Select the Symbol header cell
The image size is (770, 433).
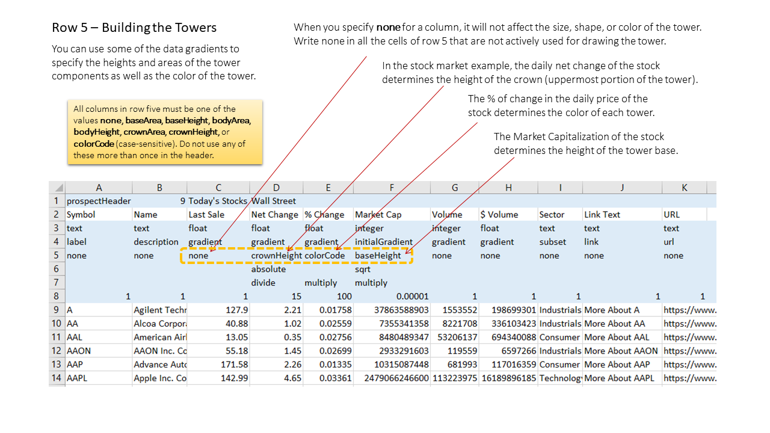tap(99, 215)
